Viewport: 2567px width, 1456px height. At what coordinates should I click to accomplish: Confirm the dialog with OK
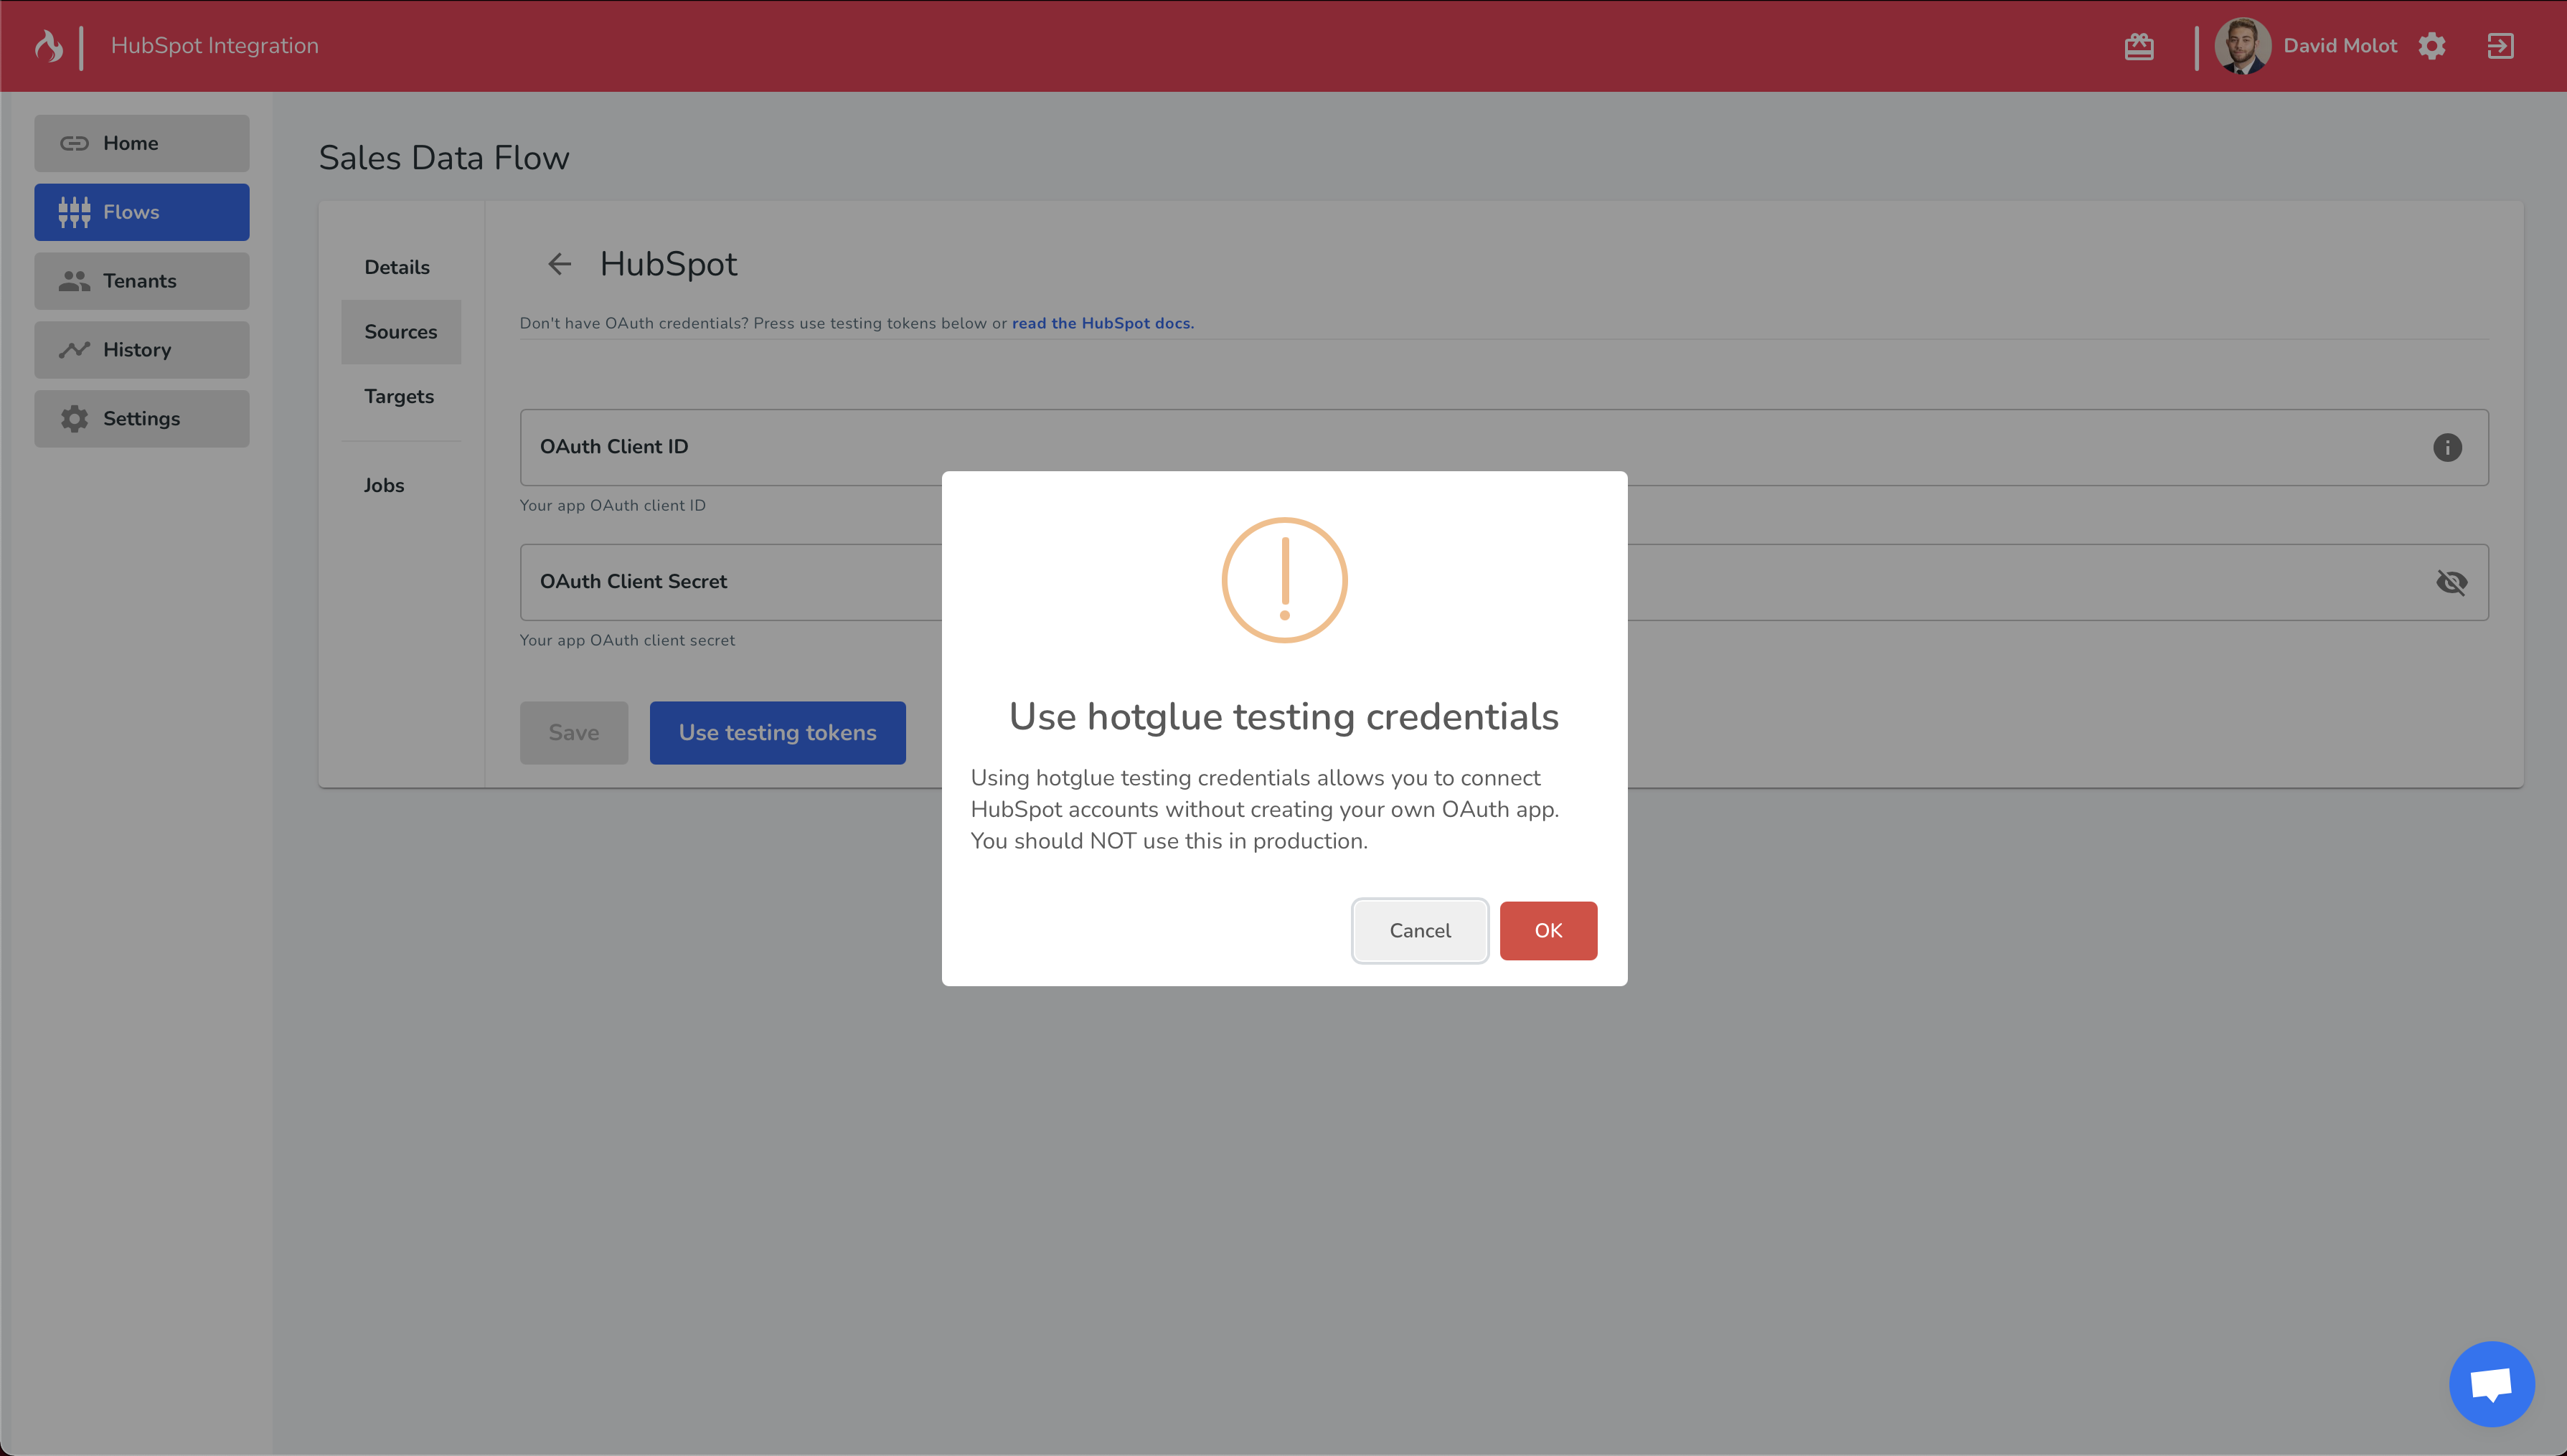tap(1548, 931)
